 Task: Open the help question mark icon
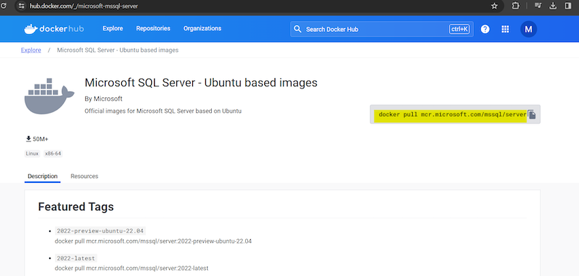(x=485, y=29)
